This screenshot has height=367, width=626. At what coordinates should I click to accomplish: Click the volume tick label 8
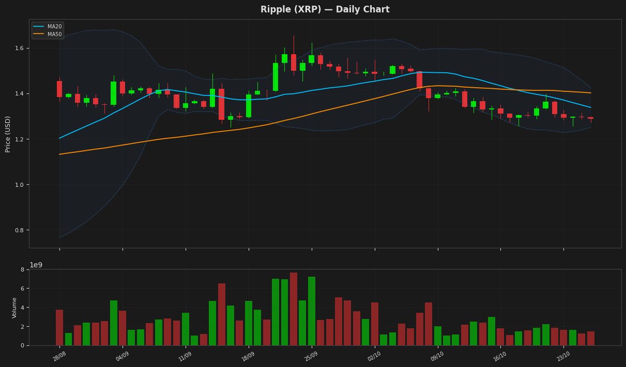click(x=22, y=270)
